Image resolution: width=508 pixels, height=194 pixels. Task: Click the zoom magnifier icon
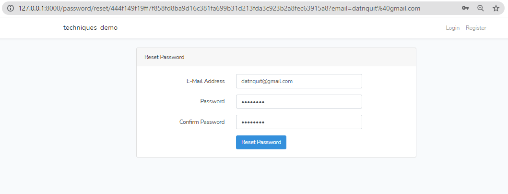pos(481,8)
